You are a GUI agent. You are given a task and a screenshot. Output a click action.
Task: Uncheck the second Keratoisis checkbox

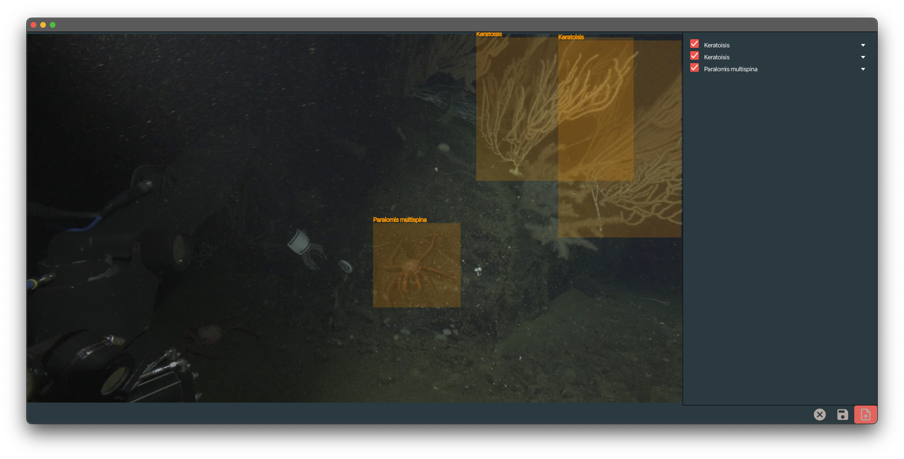(x=695, y=56)
